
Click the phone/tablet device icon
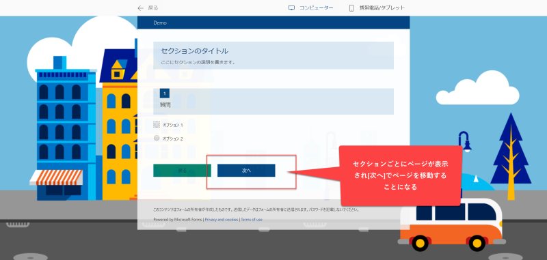tap(351, 8)
